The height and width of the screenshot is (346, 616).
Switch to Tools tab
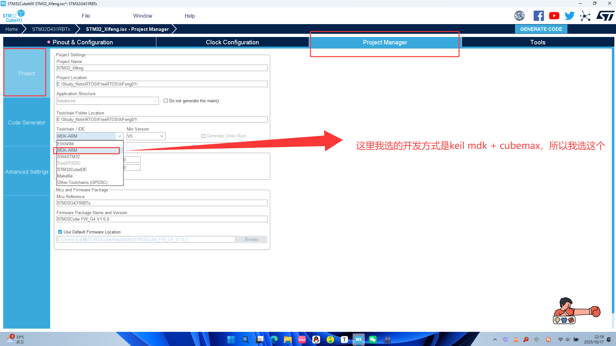(x=538, y=42)
